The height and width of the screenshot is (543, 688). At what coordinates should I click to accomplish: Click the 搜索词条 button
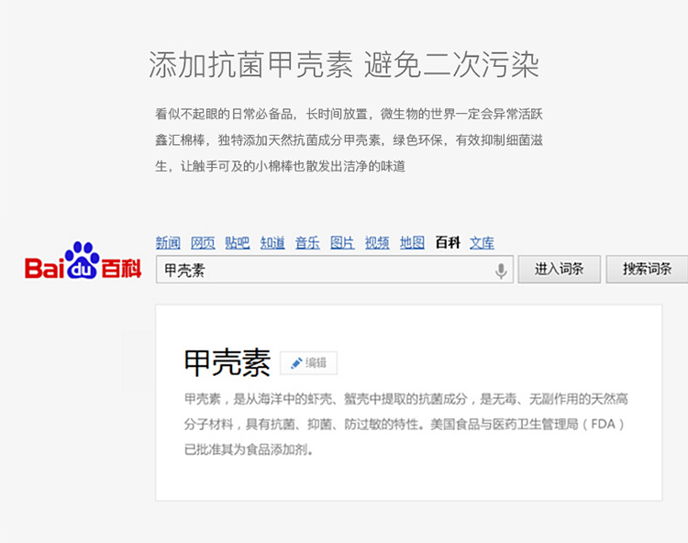click(647, 269)
